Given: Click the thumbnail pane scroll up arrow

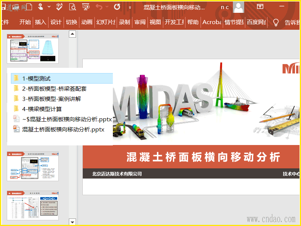Looking at the screenshot, I should click(72, 34).
